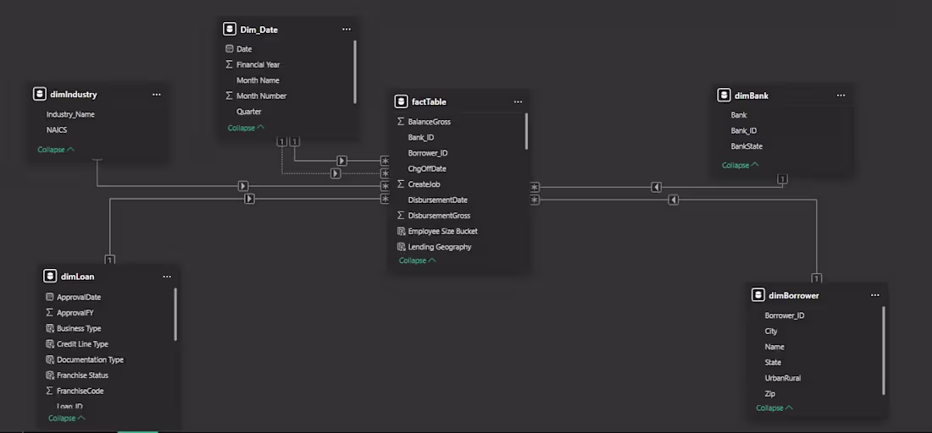The width and height of the screenshot is (932, 433).
Task: Select the State field in dimBorrower
Action: tap(773, 363)
